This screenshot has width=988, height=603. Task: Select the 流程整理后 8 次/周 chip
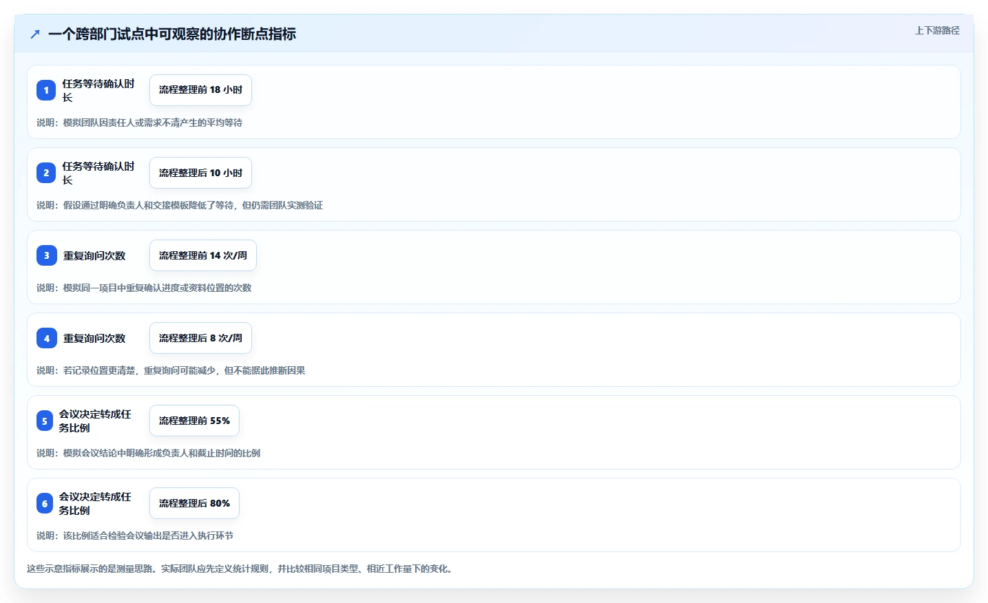click(200, 338)
